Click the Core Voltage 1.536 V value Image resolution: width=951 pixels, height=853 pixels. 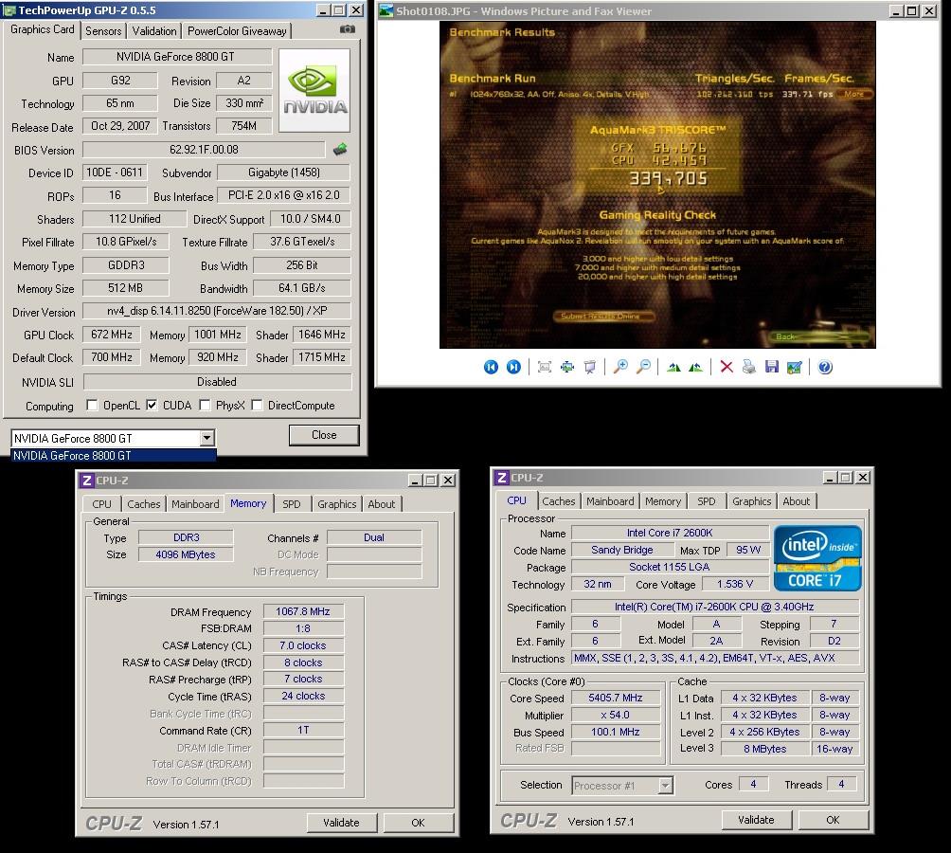tap(735, 584)
